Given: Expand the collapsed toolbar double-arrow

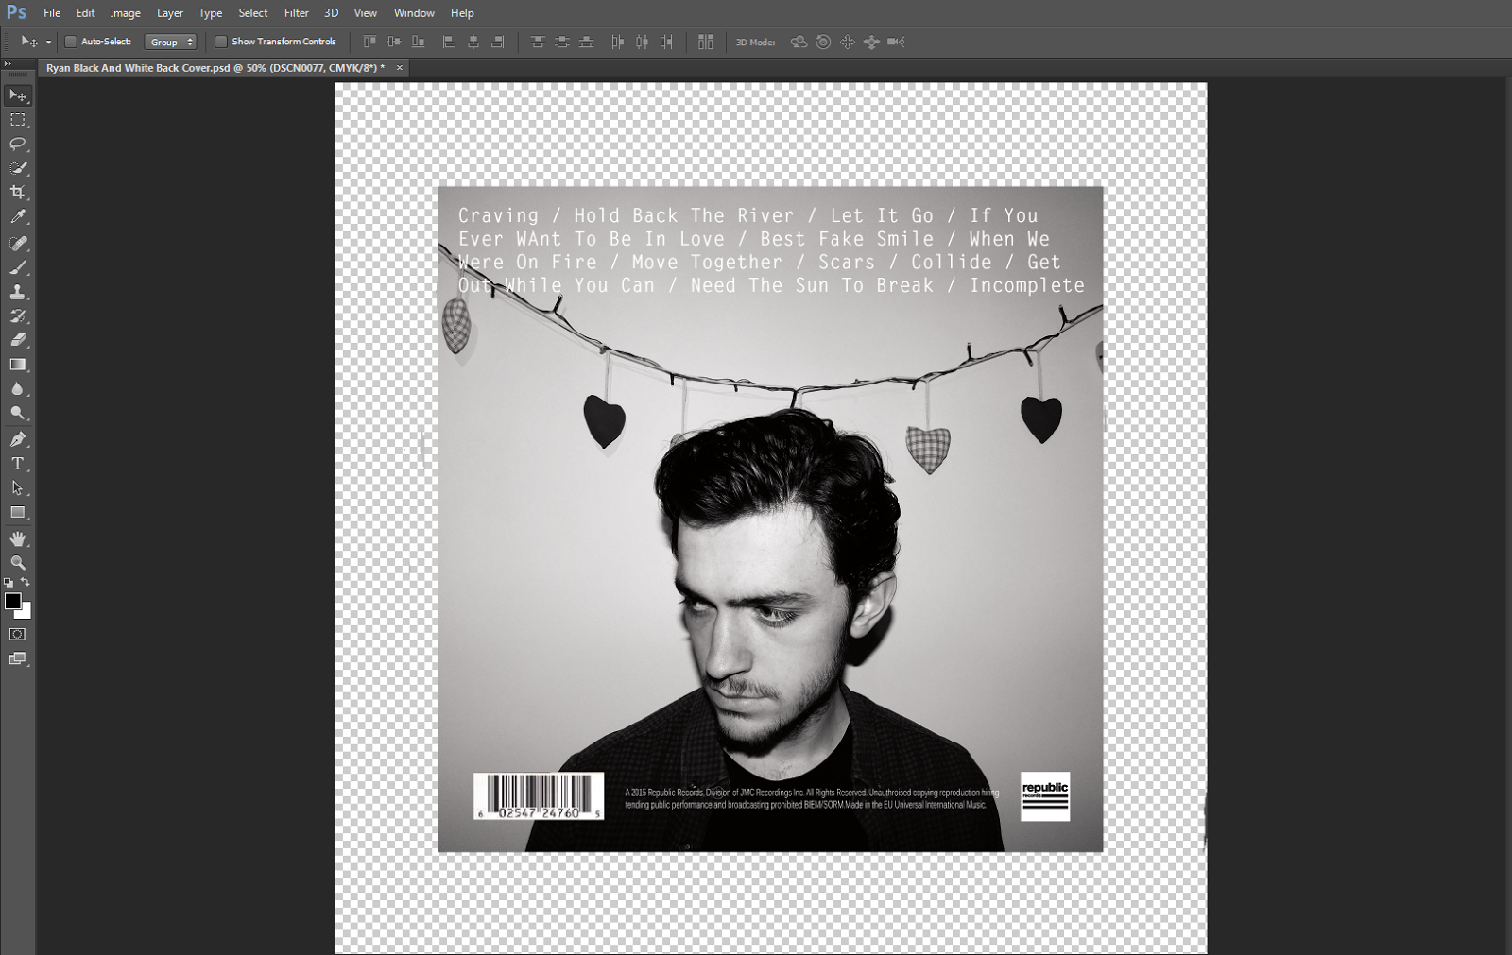Looking at the screenshot, I should (x=8, y=63).
